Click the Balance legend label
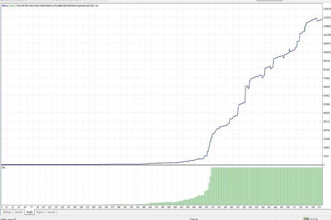The height and width of the screenshot is (220, 331). (5, 5)
